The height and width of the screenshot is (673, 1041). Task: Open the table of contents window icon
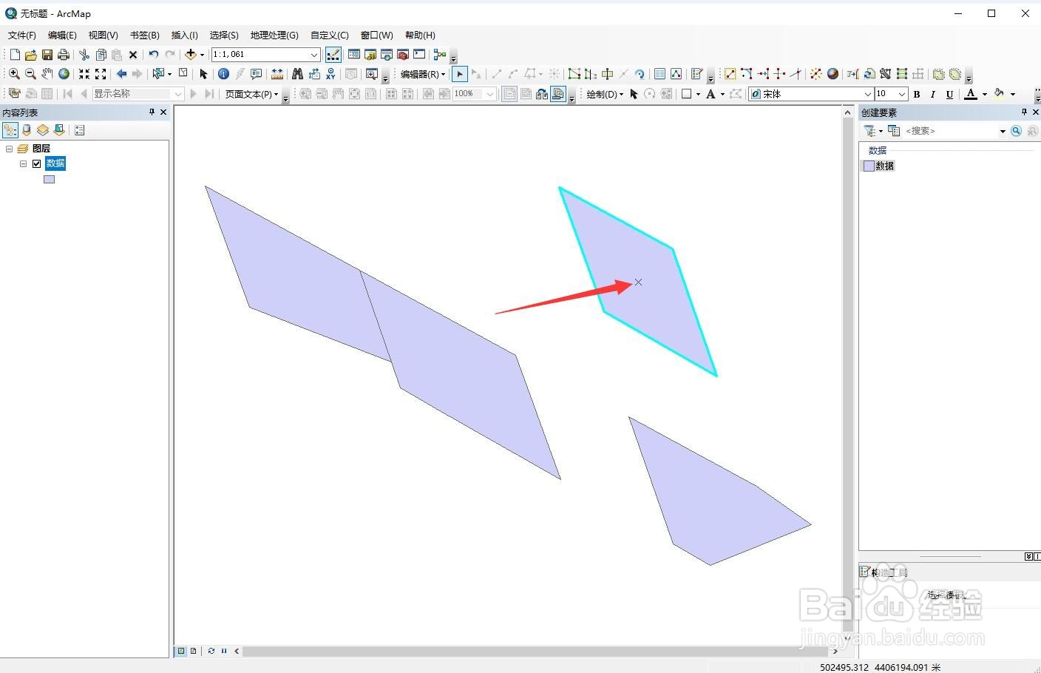click(x=354, y=55)
